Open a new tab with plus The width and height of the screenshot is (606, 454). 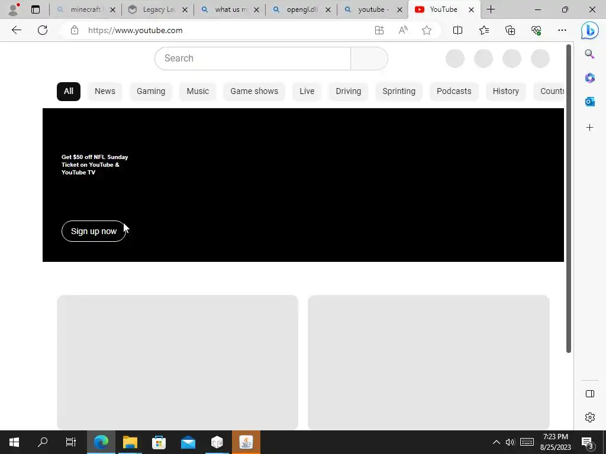[491, 9]
